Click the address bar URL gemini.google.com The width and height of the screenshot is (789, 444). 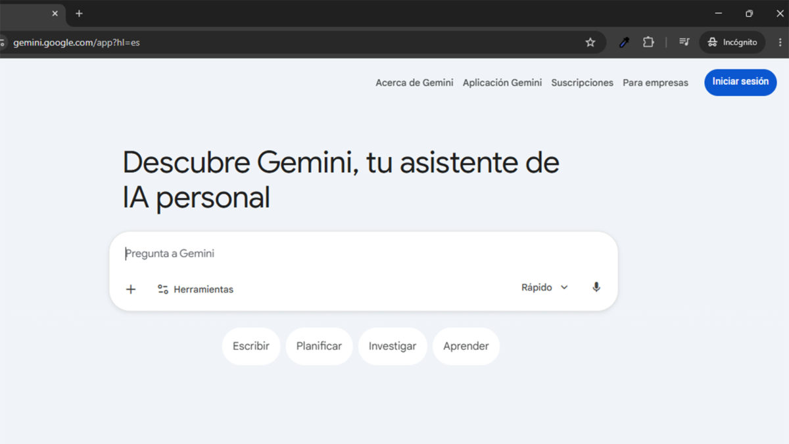(76, 42)
